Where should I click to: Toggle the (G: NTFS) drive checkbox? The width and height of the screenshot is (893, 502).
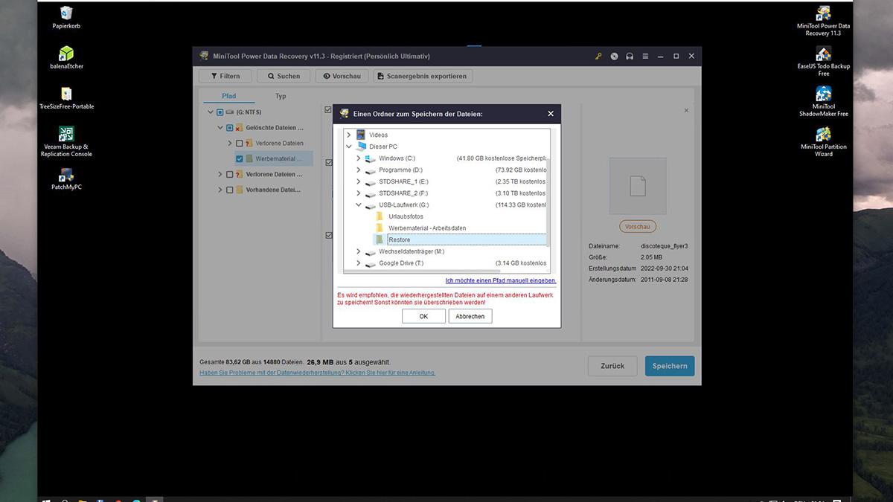220,112
